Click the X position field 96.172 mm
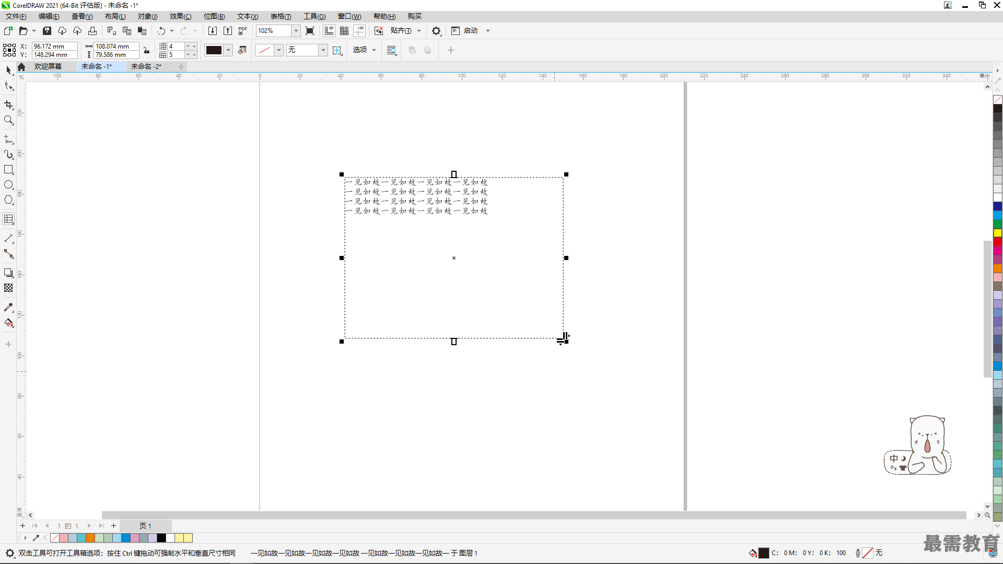The image size is (1003, 564). coord(54,46)
